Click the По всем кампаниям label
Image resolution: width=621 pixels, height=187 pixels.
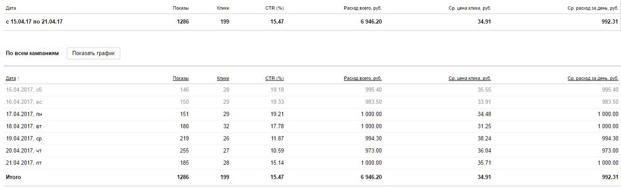click(32, 53)
